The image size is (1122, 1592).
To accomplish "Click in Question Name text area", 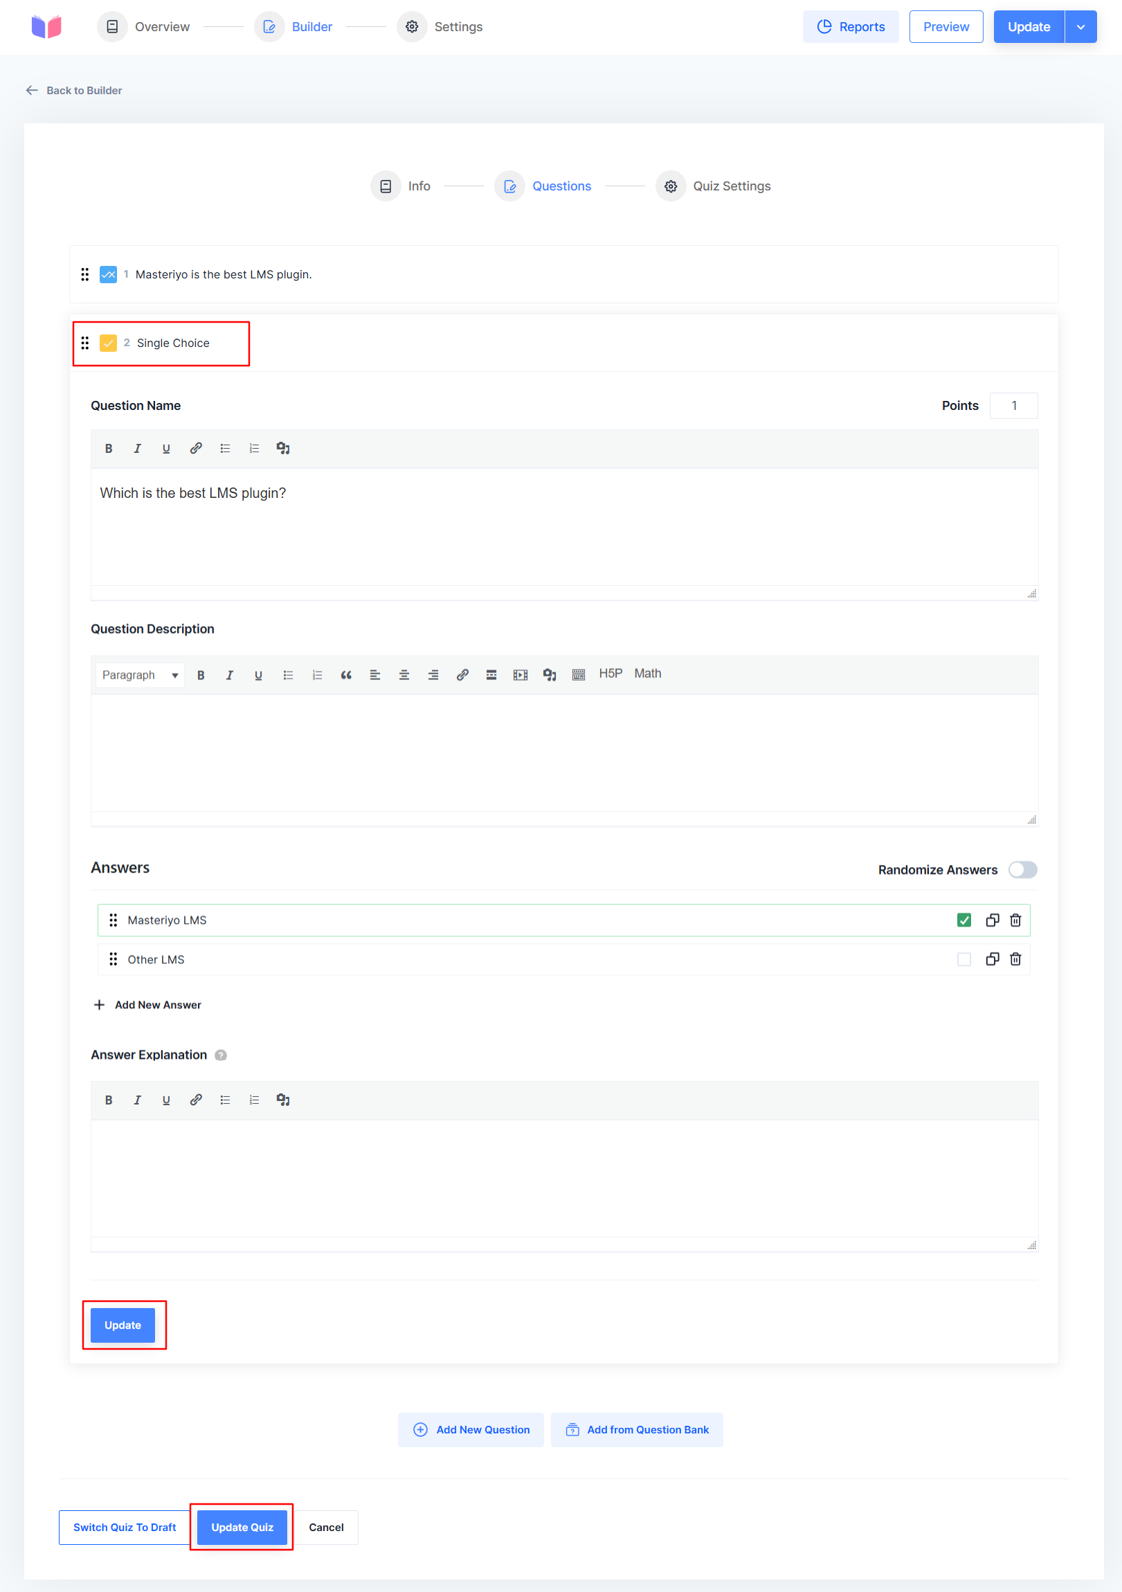I will click(x=564, y=526).
